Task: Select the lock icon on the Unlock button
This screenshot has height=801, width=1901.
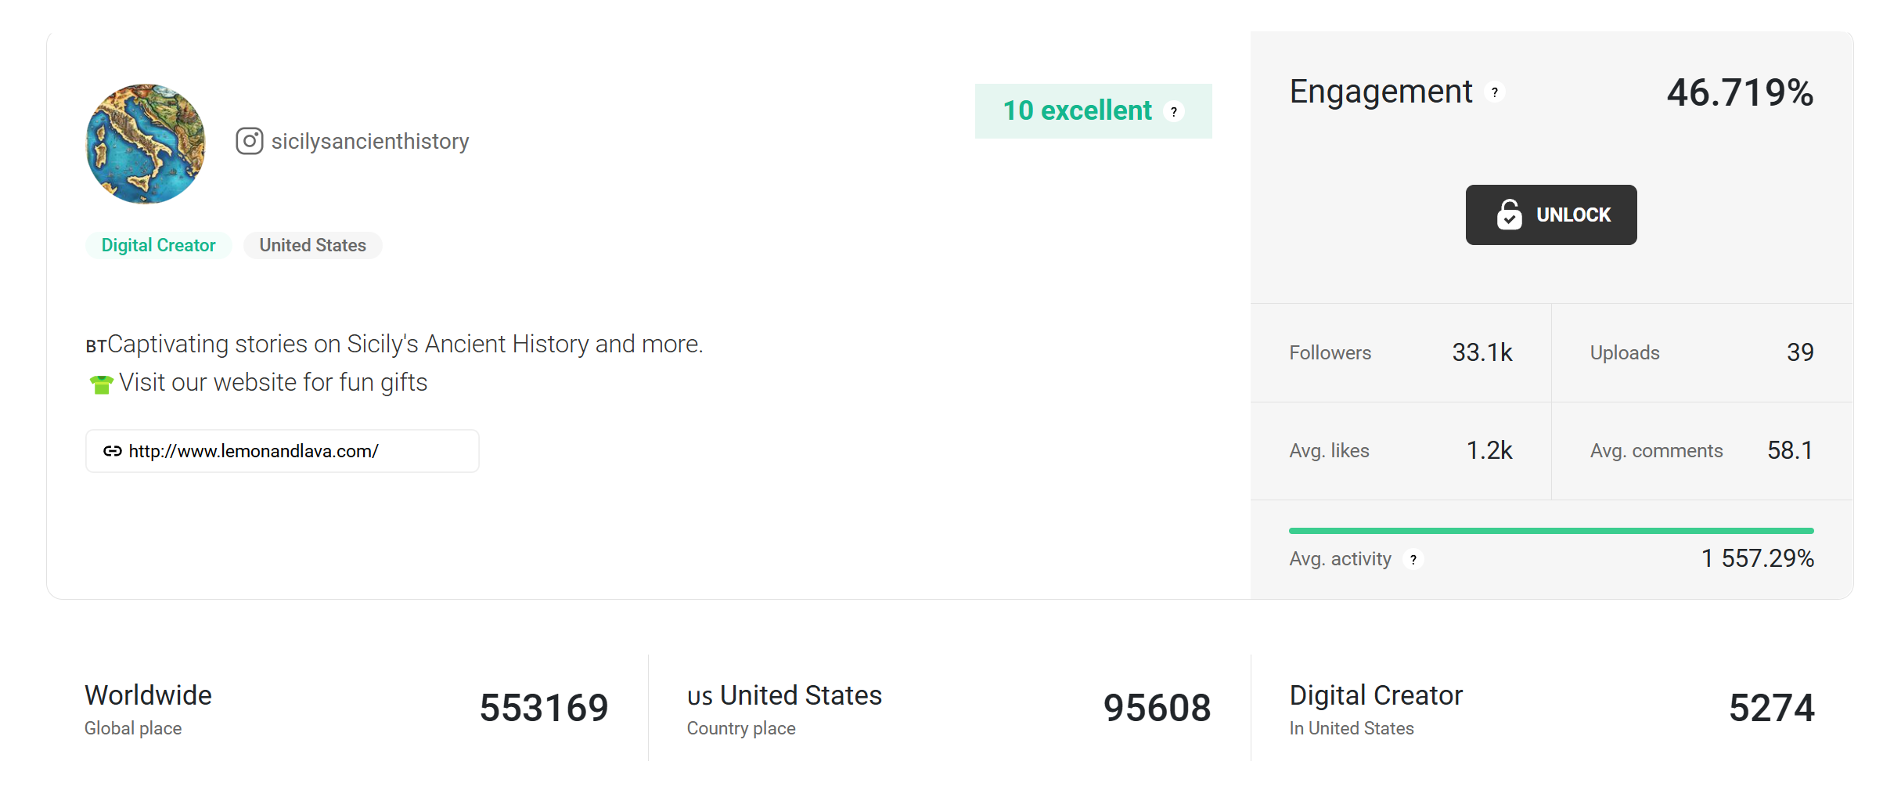Action: pos(1510,214)
